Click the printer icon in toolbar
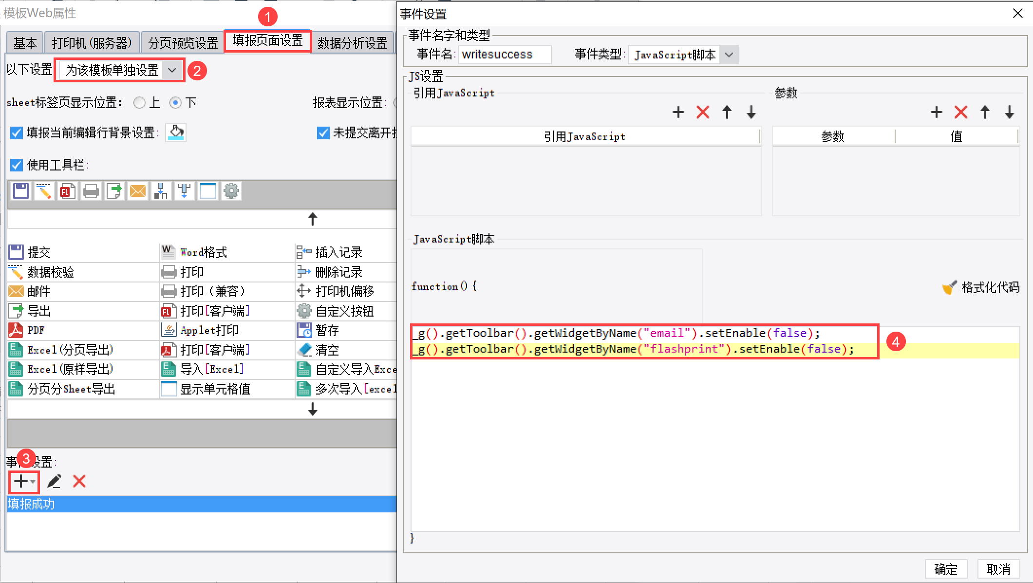The width and height of the screenshot is (1033, 583). [x=91, y=191]
